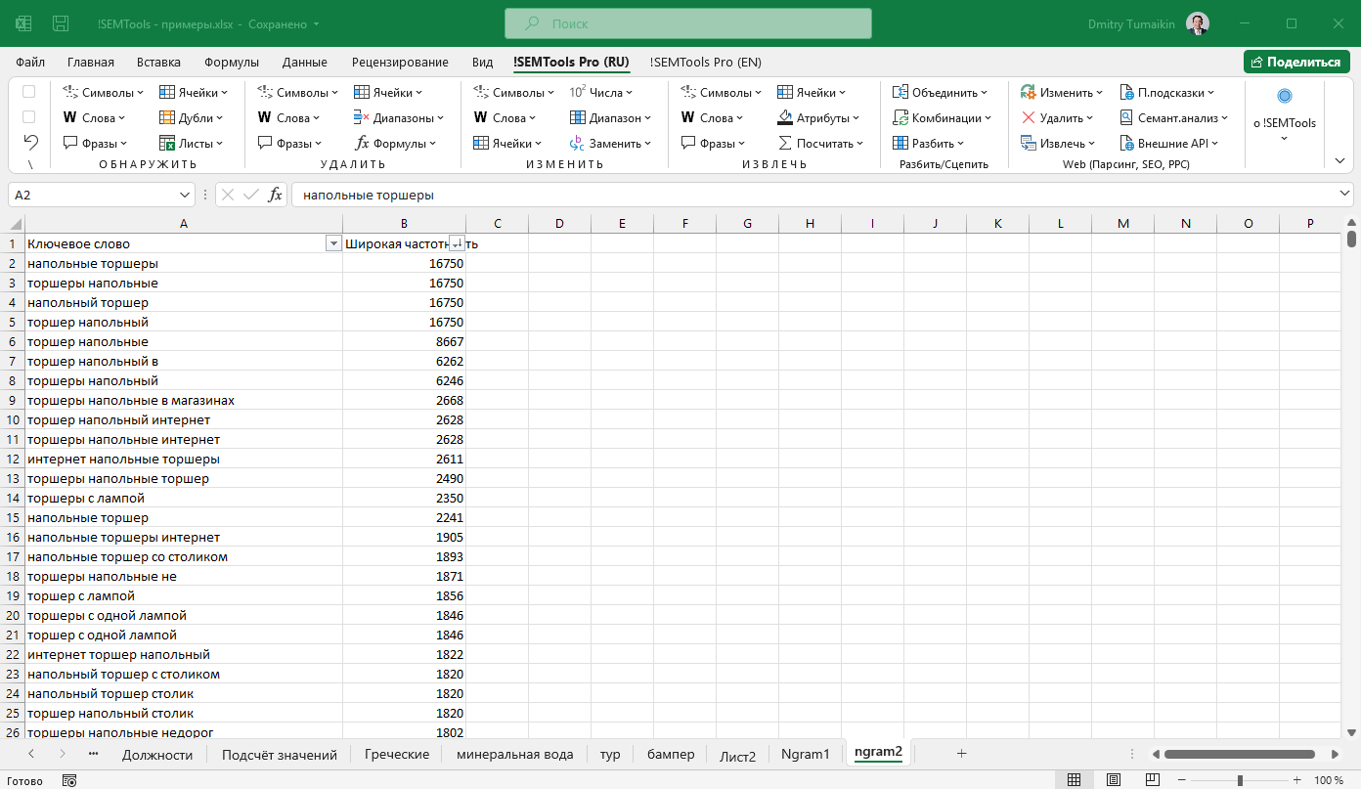
Task: Open Фразы dropdown in ОБНАРУЖИТЬ group
Action: [95, 144]
